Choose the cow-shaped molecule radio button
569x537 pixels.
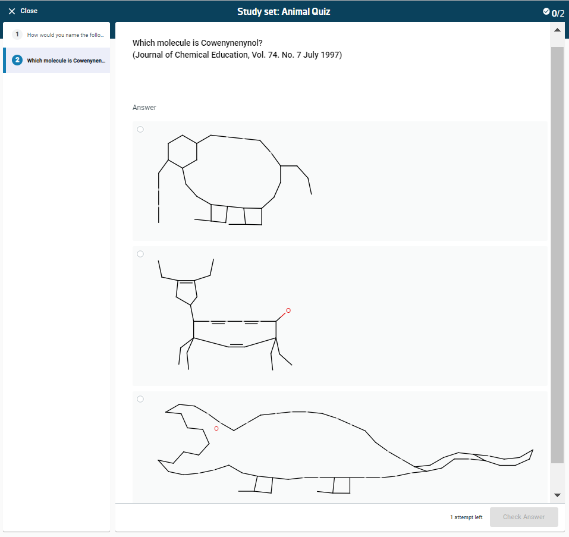coord(140,254)
